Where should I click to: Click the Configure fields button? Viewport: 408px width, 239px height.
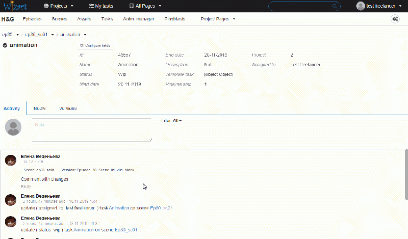tap(95, 45)
